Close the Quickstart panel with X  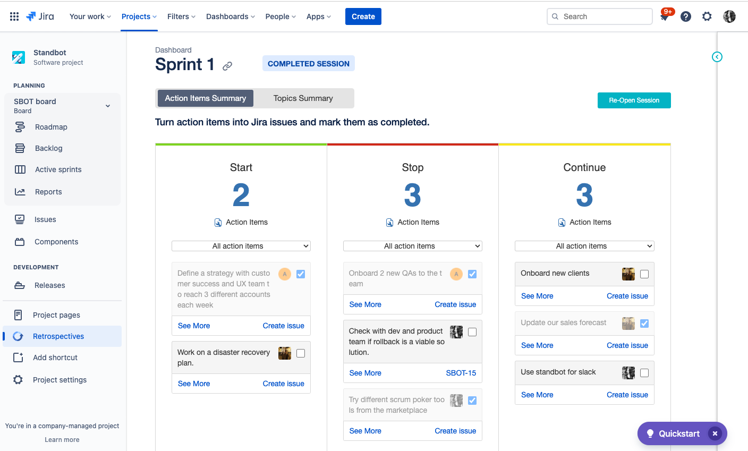[715, 433]
